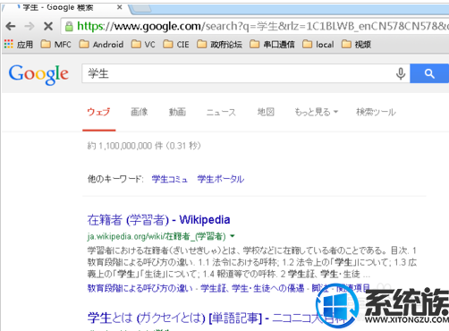Screen dimensions: 449x331
Task: Click the Google logo
Action: (38, 74)
